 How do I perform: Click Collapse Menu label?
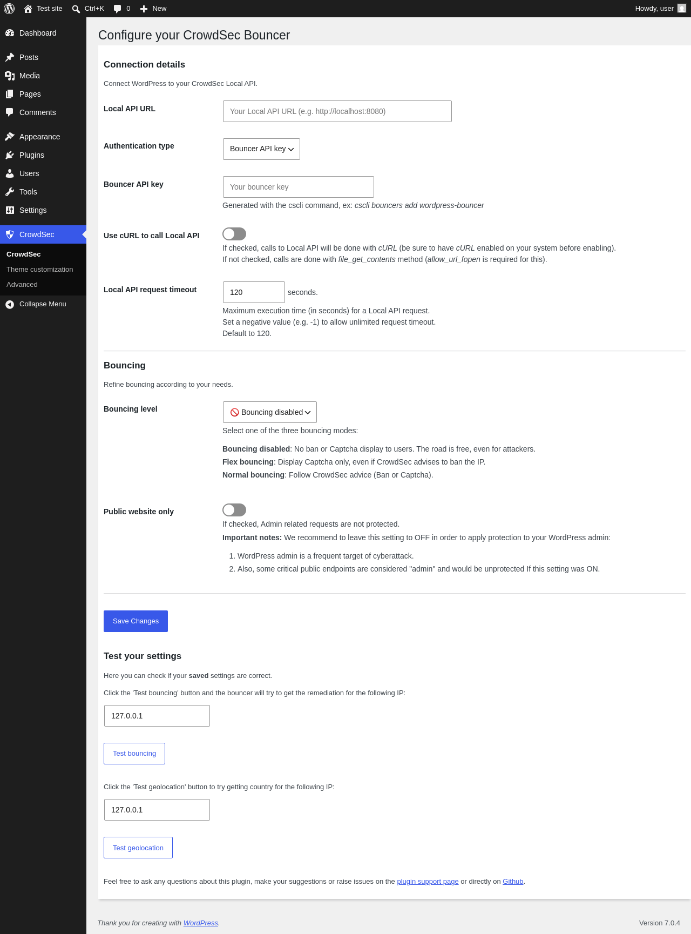click(x=43, y=304)
